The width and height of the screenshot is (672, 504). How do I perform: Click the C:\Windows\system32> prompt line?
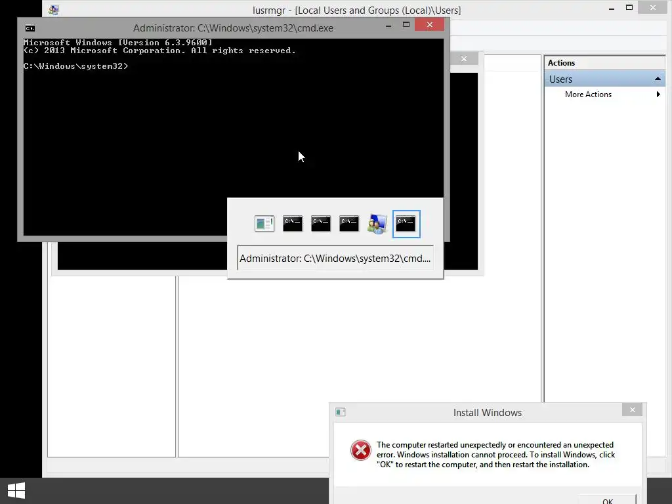click(x=76, y=66)
